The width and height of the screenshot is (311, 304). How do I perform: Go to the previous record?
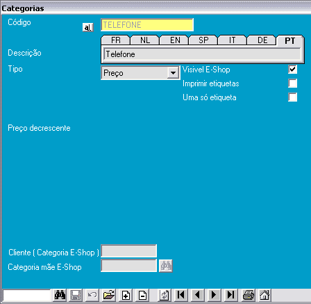[x=198, y=295]
